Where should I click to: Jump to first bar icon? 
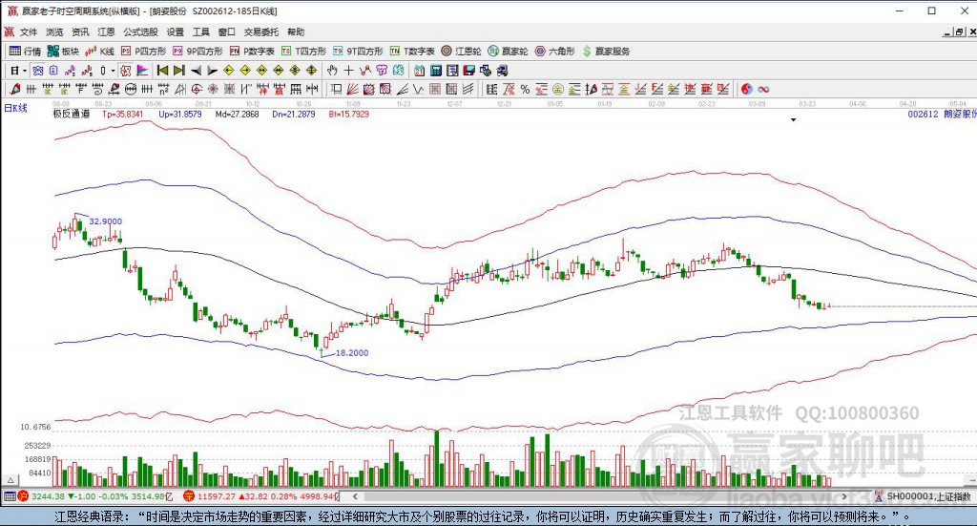point(162,71)
